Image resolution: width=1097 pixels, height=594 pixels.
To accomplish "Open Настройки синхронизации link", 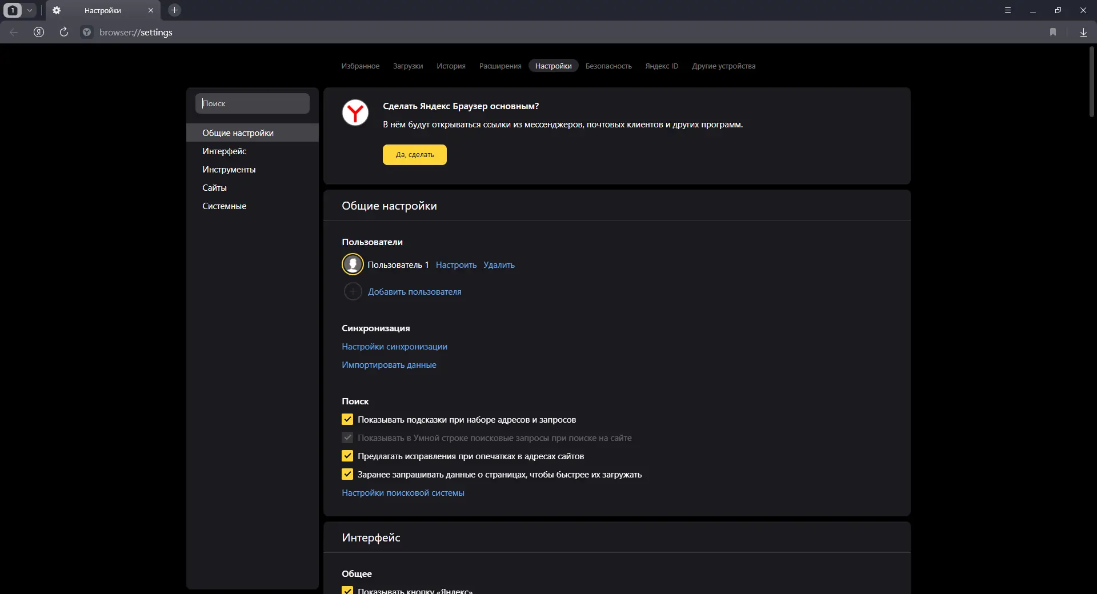I will [x=394, y=346].
